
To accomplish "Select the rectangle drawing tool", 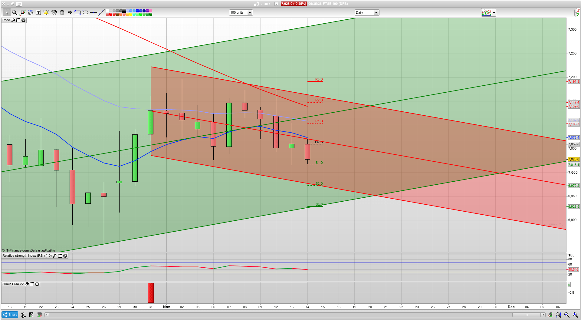I will pyautogui.click(x=78, y=12).
